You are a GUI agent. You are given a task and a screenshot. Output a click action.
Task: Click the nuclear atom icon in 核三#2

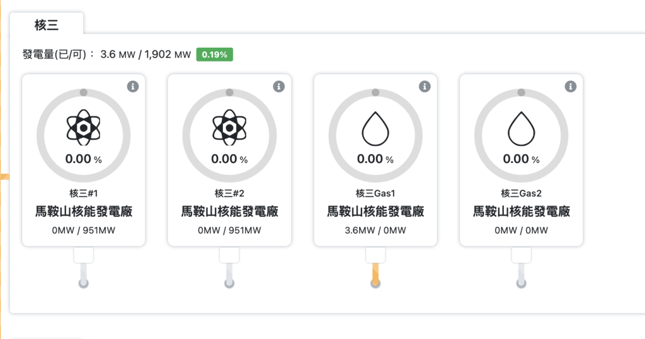click(x=229, y=127)
